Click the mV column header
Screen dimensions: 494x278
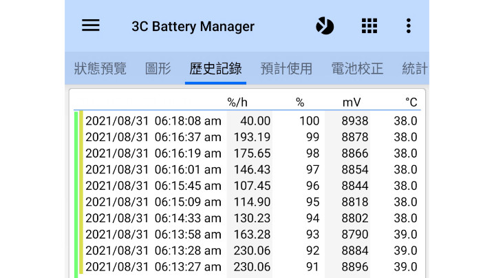352,102
